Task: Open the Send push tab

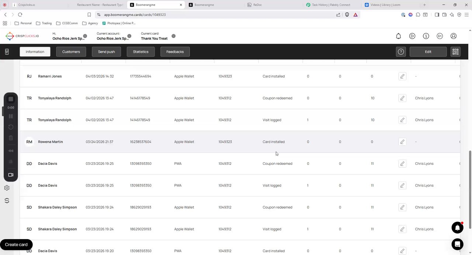Action: (x=107, y=52)
